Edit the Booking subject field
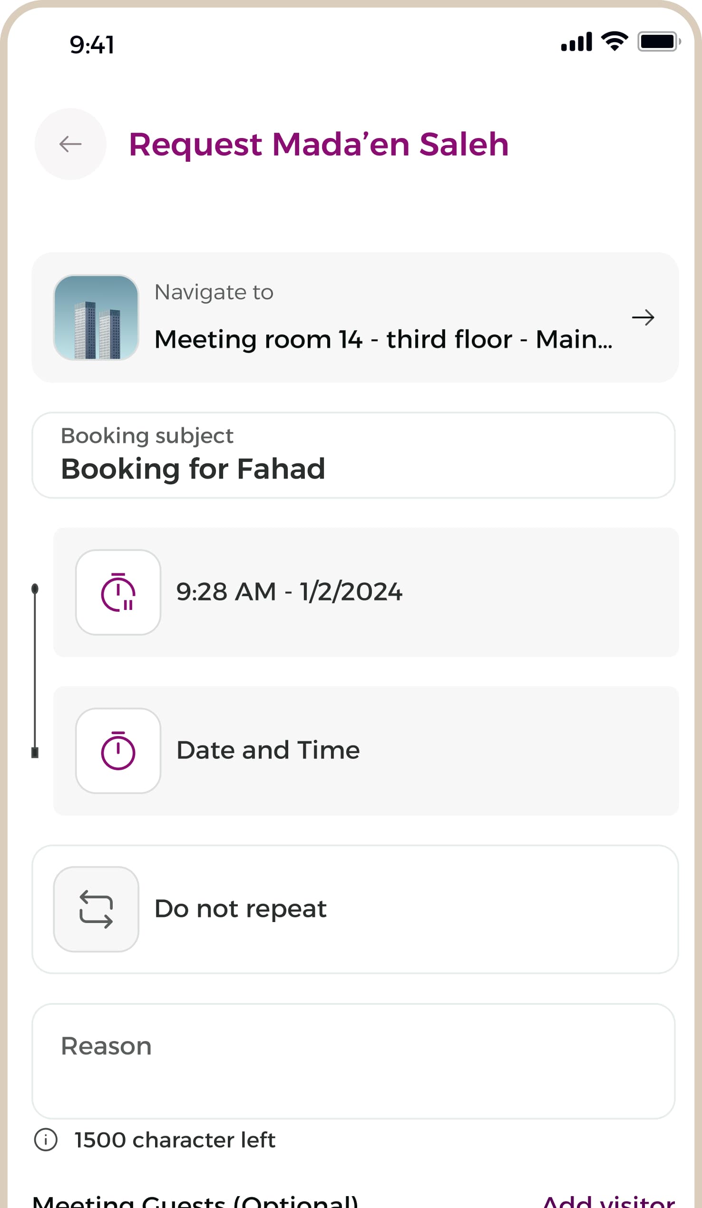 [x=354, y=455]
